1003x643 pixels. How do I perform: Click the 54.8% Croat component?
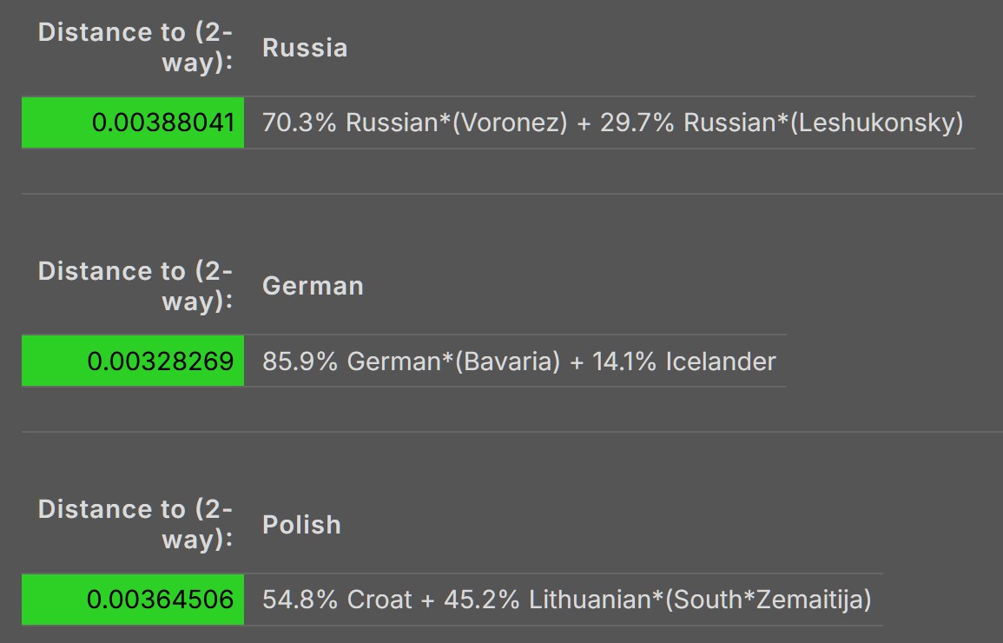click(337, 600)
